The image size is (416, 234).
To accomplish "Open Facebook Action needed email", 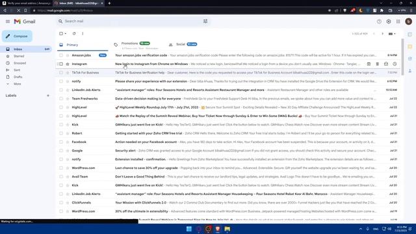I will (x=228, y=142).
